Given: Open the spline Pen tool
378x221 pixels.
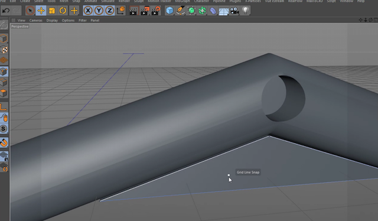Looking at the screenshot, I should [181, 11].
